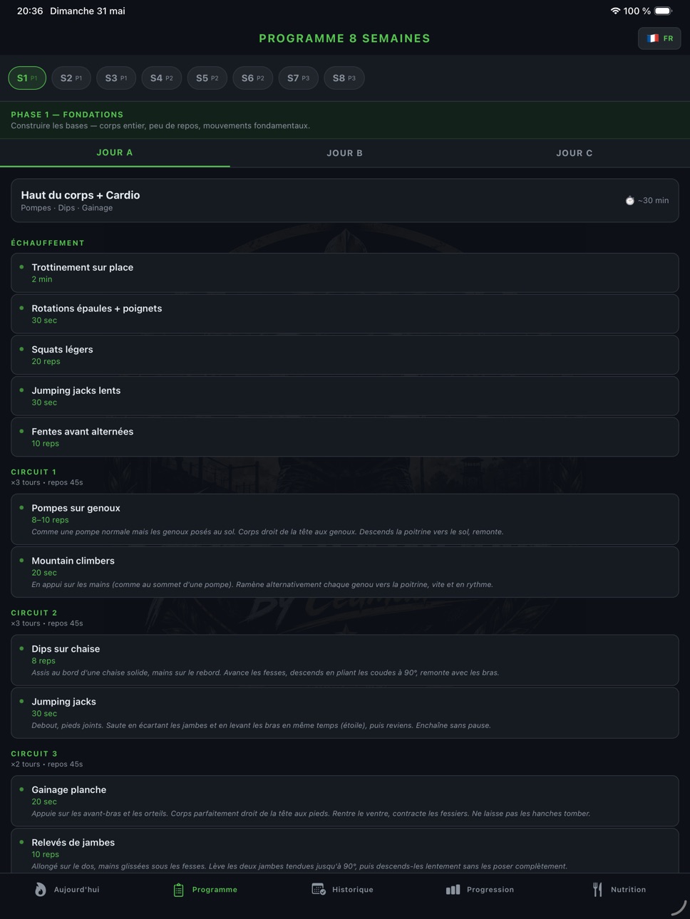690x919 pixels.
Task: Open the Aujourd'hui flame icon
Action: tap(41, 889)
